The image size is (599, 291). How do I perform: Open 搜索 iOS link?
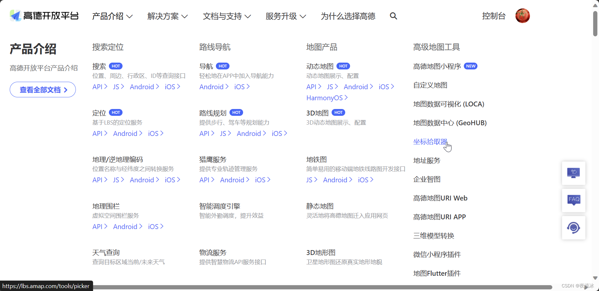point(172,87)
